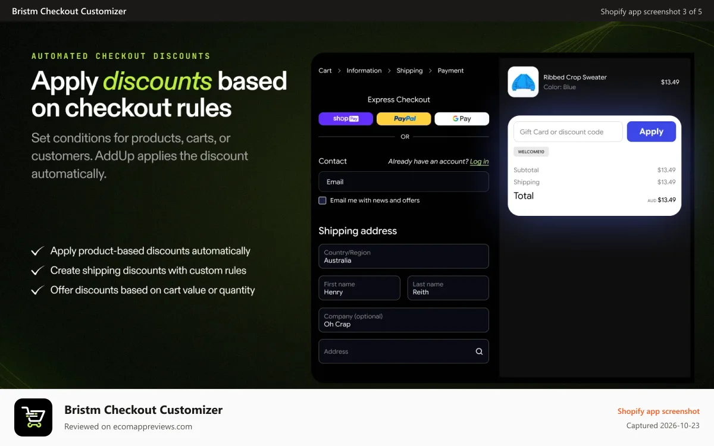The image size is (714, 446).
Task: Click the chevron between Shipping and Payment
Action: point(430,71)
